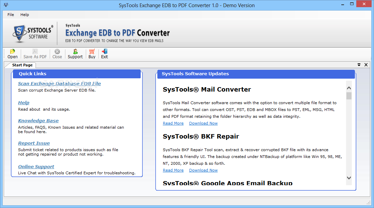Click the Save As PDF toolbar icon
The width and height of the screenshot is (374, 208).
click(x=35, y=54)
